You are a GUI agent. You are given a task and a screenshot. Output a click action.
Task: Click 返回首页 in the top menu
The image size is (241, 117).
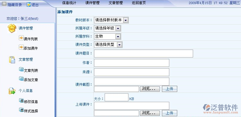[x=138, y=3]
